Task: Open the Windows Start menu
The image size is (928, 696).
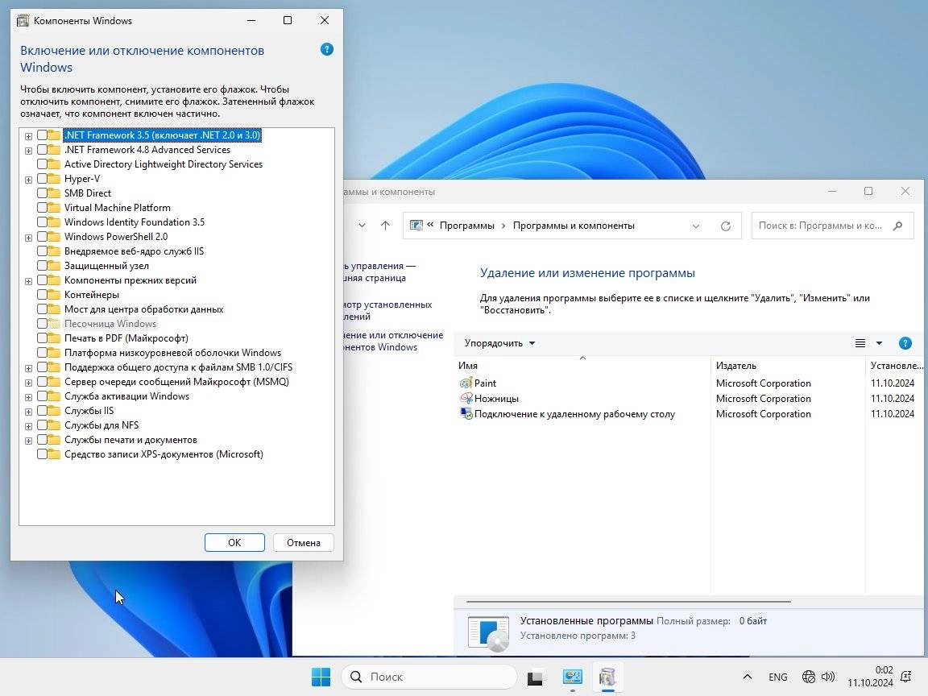Action: [321, 677]
